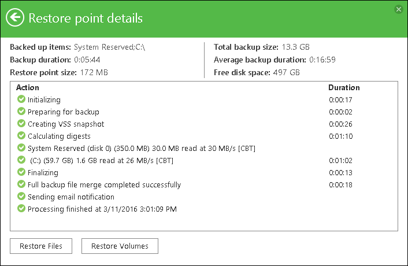Screen dimensions: 408x266
Task: Click the Total backup size value
Action: coord(296,47)
